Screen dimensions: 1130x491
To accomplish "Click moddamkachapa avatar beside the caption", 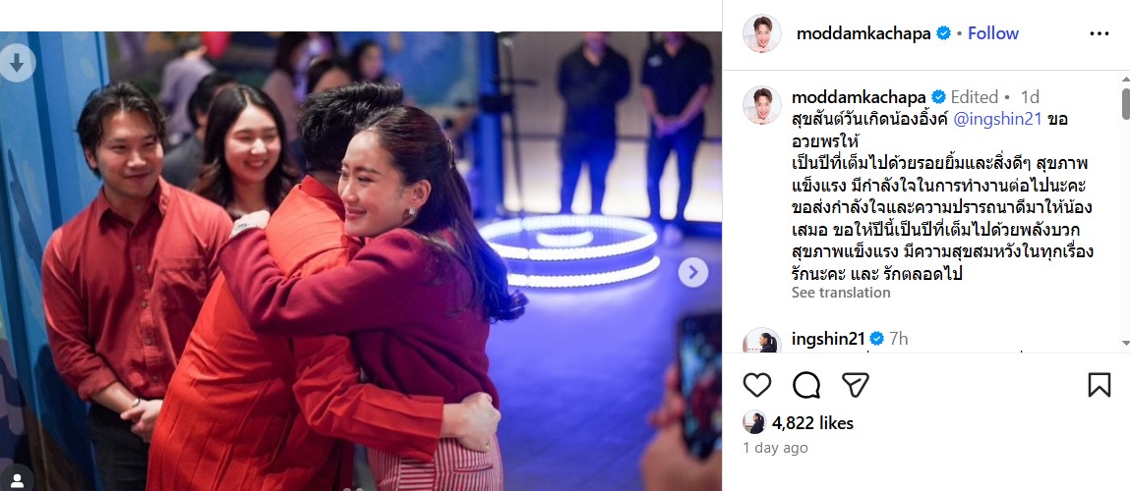I will pos(762,105).
